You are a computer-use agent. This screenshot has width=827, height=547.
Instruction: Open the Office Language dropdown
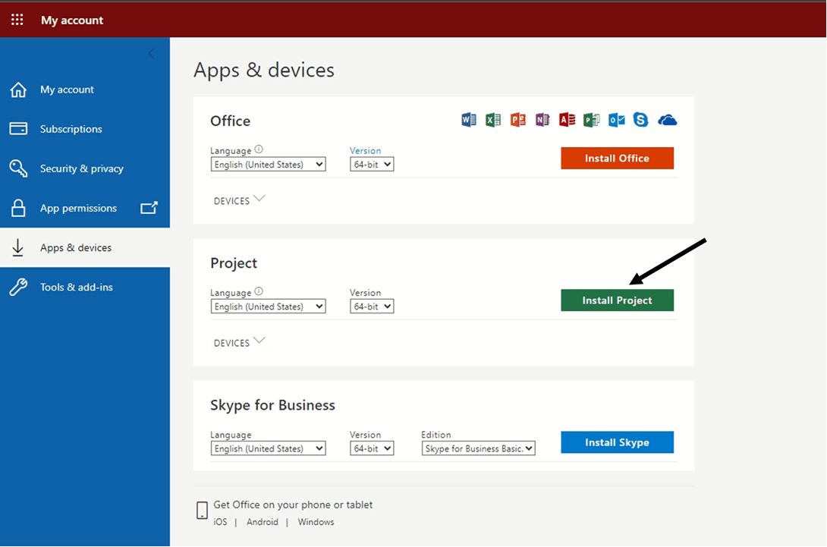(268, 165)
